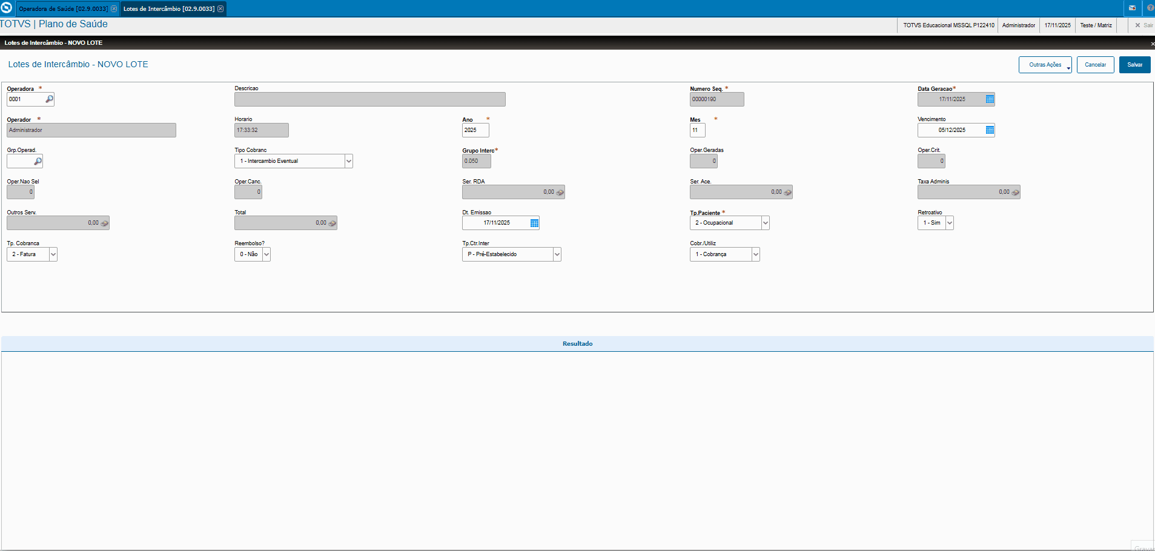
Task: Switch to Lotes de Intercâmbio tab
Action: tap(169, 8)
